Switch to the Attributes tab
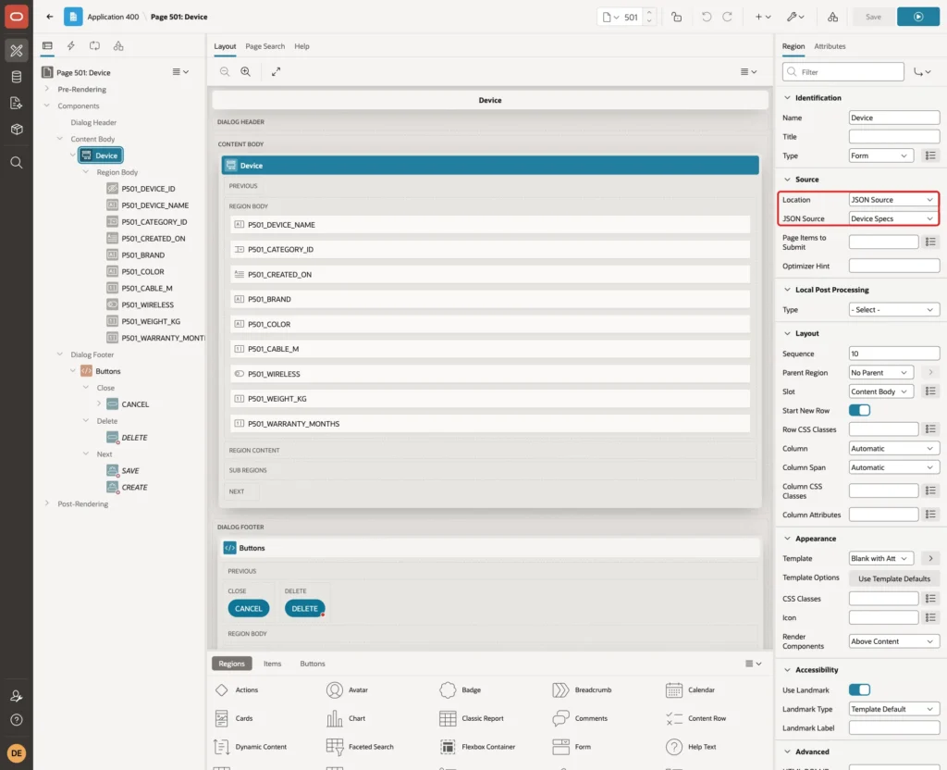The width and height of the screenshot is (947, 770). click(x=830, y=46)
